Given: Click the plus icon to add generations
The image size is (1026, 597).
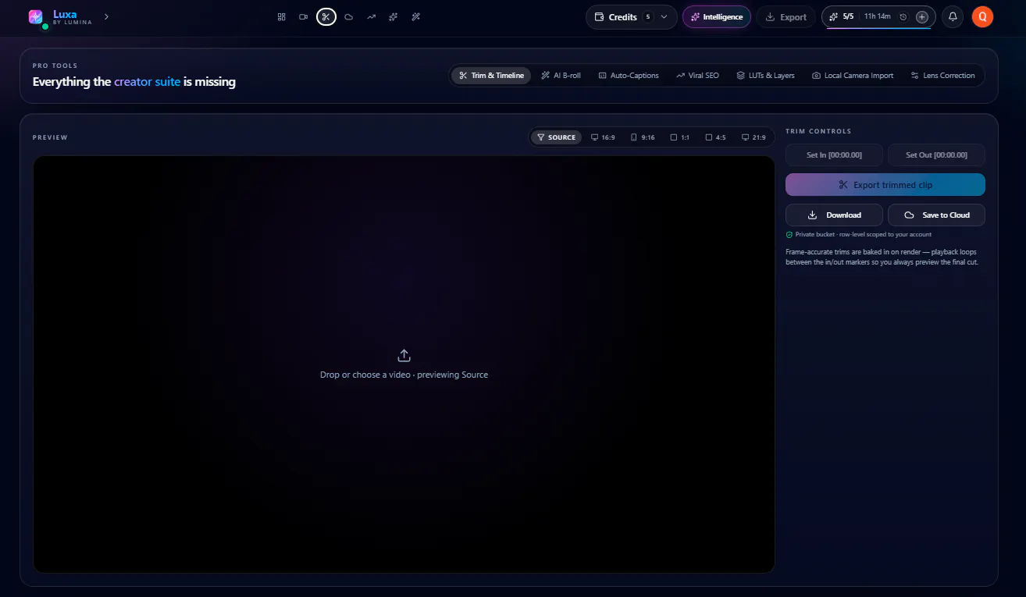Looking at the screenshot, I should pos(922,16).
